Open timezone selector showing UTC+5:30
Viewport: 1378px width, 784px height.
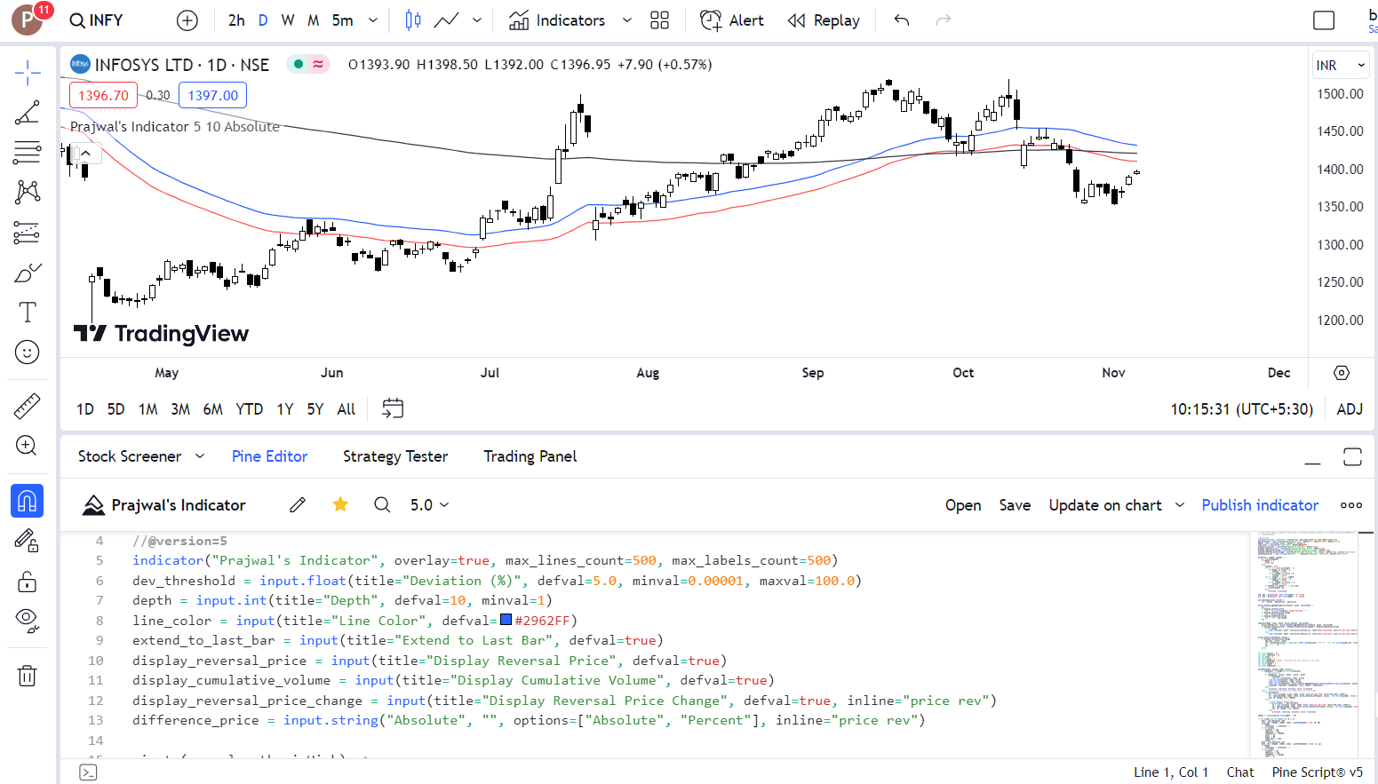click(1241, 409)
